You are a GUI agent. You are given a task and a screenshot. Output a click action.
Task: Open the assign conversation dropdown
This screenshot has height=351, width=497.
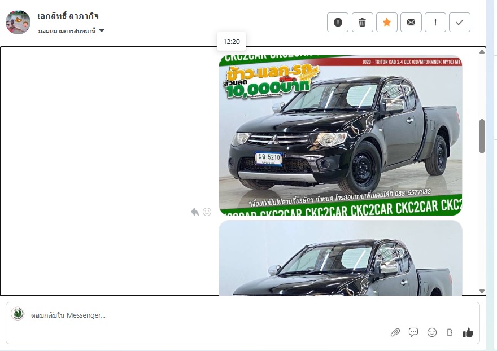click(71, 30)
